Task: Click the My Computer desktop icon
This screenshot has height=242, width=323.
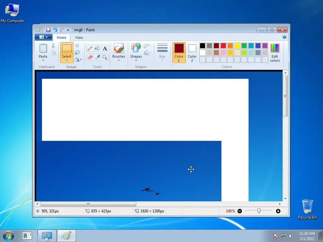Action: click(12, 13)
